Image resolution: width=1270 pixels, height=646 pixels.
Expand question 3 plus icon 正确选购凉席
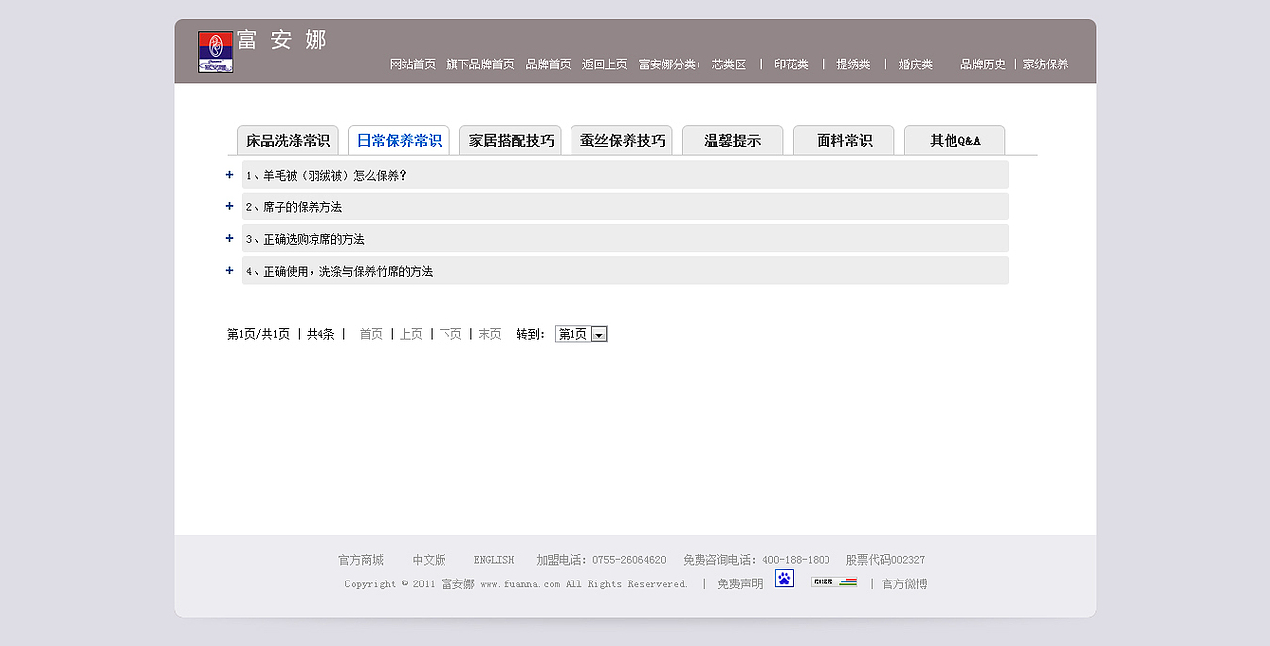point(230,238)
